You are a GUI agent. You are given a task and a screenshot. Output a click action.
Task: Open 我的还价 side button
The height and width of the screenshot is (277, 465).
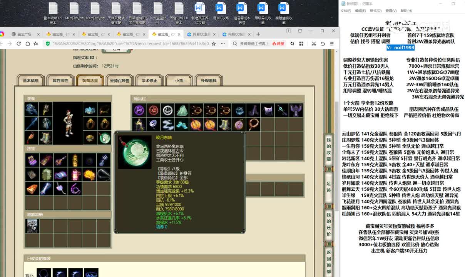tap(328, 224)
